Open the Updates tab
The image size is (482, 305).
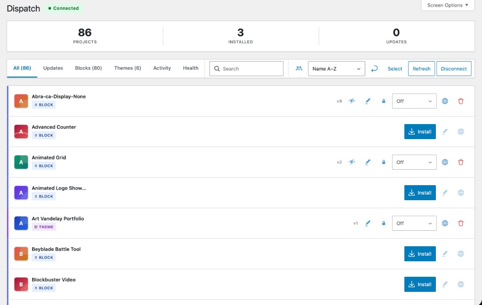(53, 68)
